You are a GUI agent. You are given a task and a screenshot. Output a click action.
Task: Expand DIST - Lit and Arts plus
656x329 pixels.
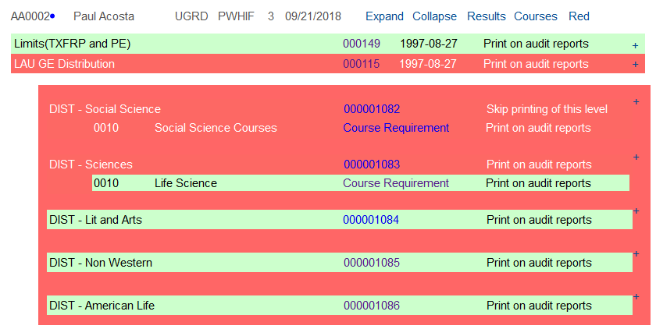click(x=636, y=210)
